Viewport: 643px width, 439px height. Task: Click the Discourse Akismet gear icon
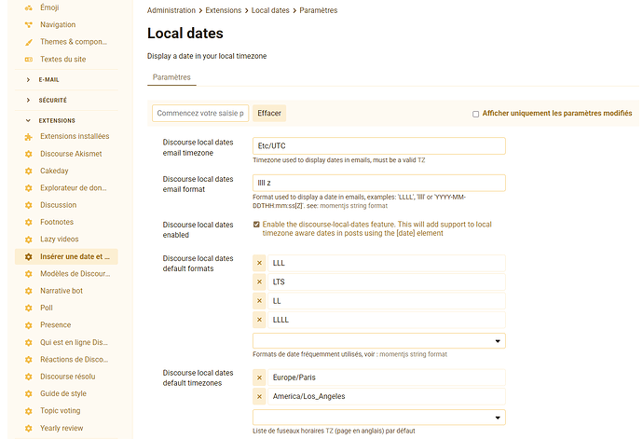28,154
